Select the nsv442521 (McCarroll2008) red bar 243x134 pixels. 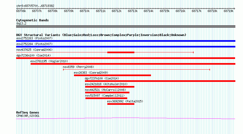tap(107, 93)
